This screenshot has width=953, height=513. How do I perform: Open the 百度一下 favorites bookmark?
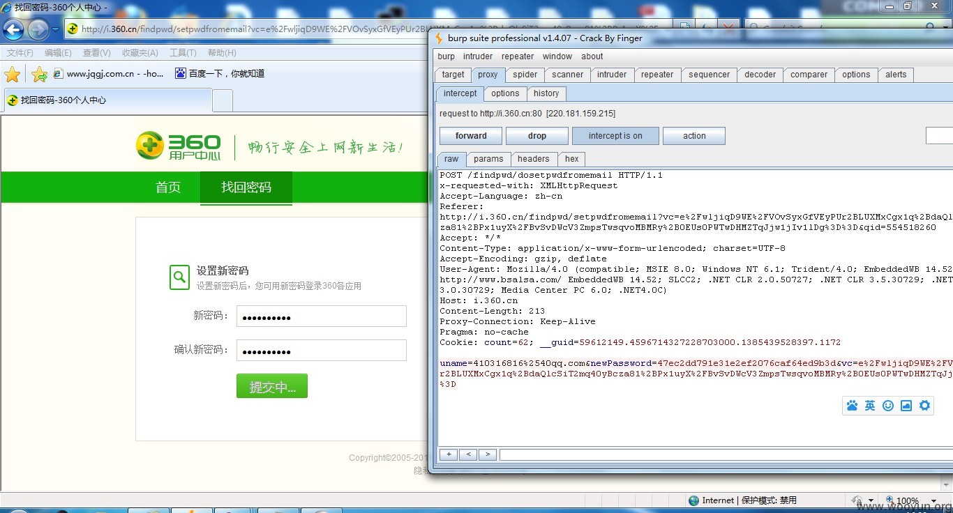tap(220, 73)
